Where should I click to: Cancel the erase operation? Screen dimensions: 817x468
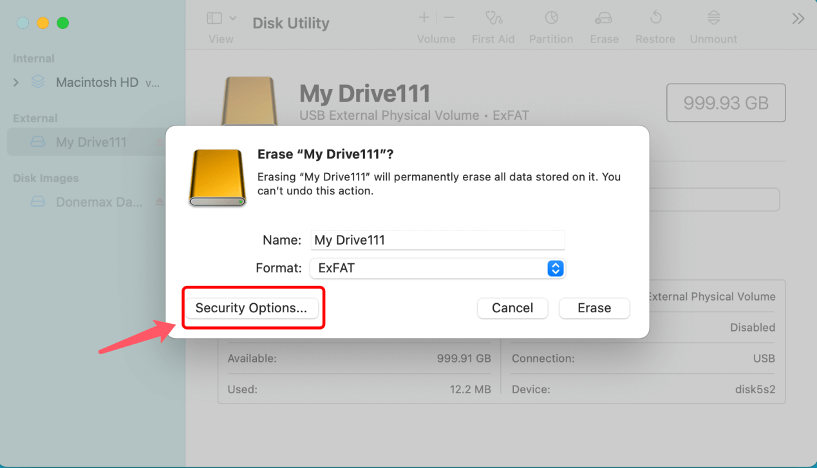click(512, 308)
